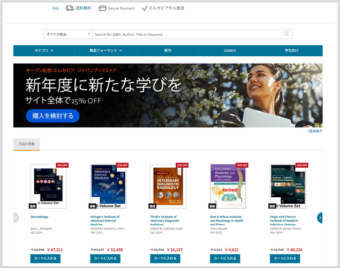The width and height of the screenshot is (340, 268).
Task: Add Dermatology to cart
Action: (46, 258)
